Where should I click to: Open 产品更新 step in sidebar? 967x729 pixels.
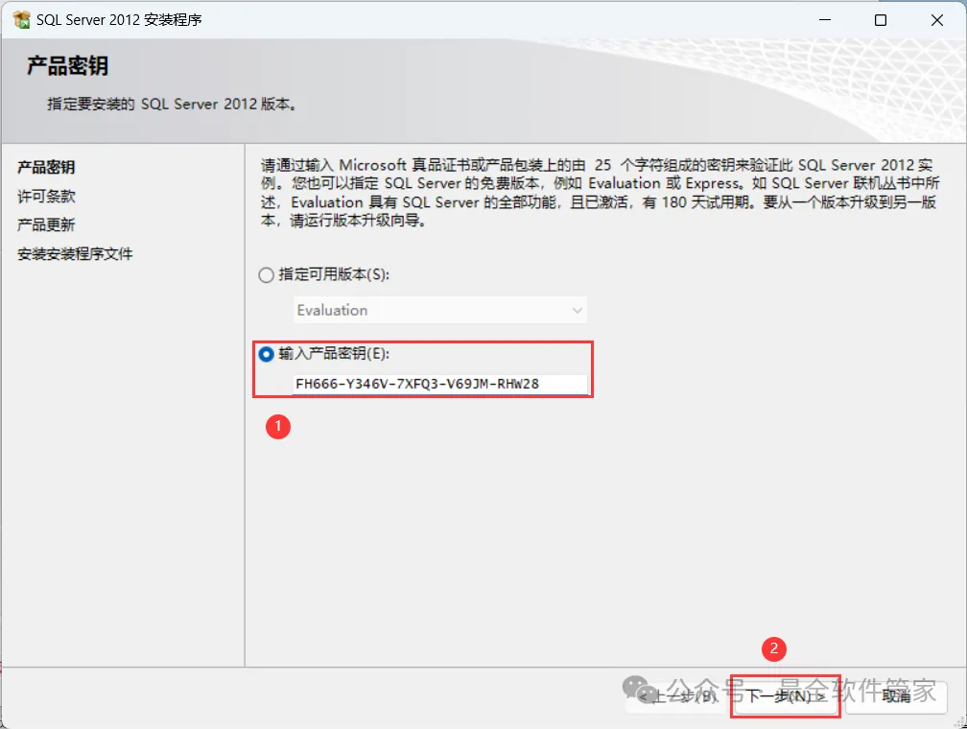pos(46,224)
